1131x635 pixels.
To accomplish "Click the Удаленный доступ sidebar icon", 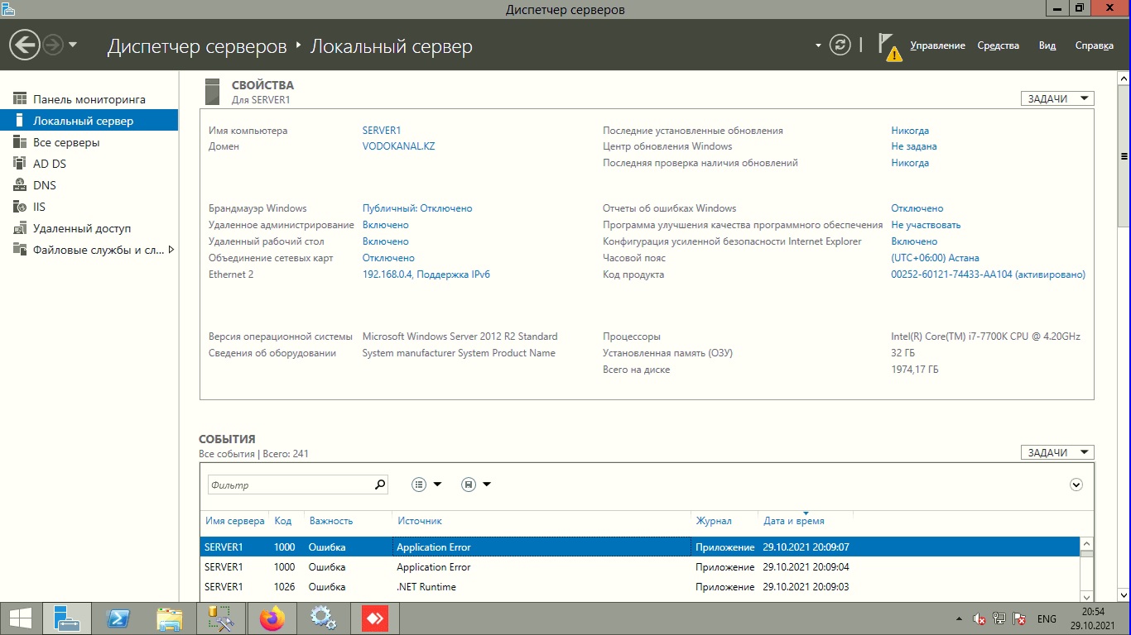I will click(x=20, y=228).
